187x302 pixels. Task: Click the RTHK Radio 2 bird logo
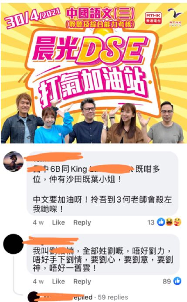pos(175,17)
